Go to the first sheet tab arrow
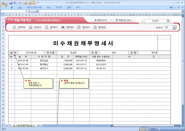 (2, 126)
